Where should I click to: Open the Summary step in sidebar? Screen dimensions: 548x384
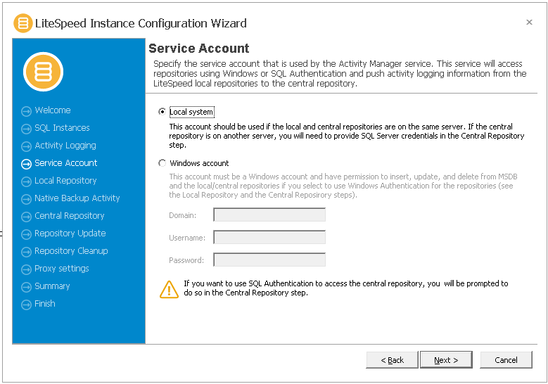(x=52, y=286)
